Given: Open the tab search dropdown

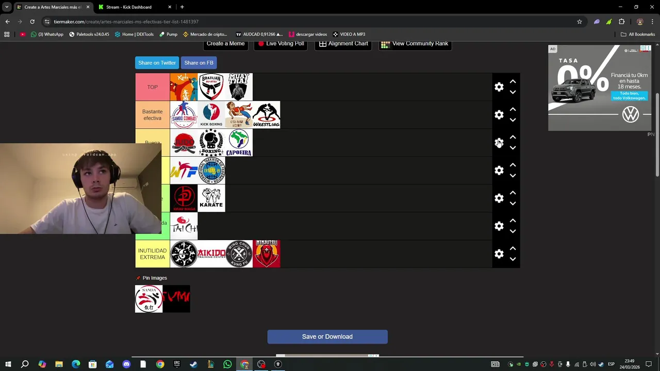Looking at the screenshot, I should (6, 7).
